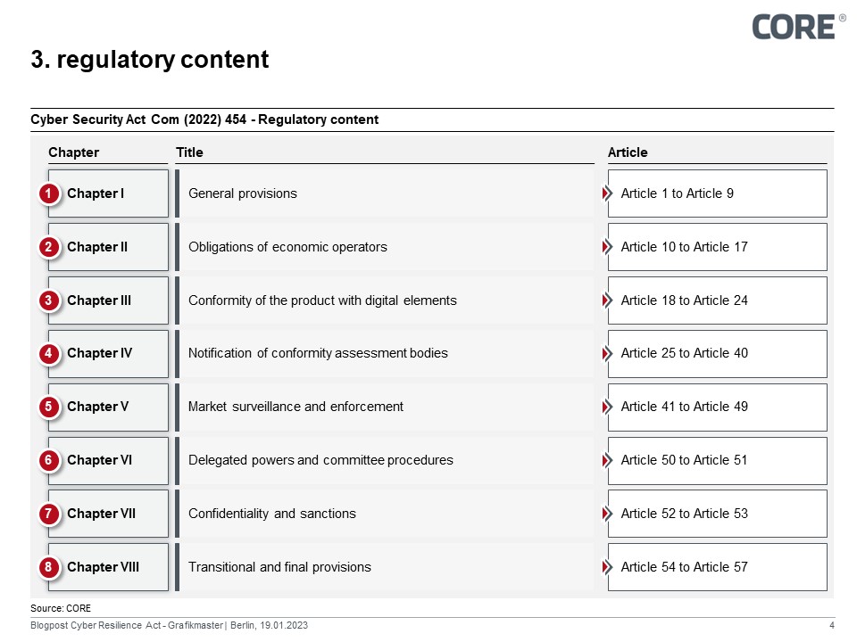Toggle the vertical accent bar beside Confidentiality and sanctions

click(179, 514)
